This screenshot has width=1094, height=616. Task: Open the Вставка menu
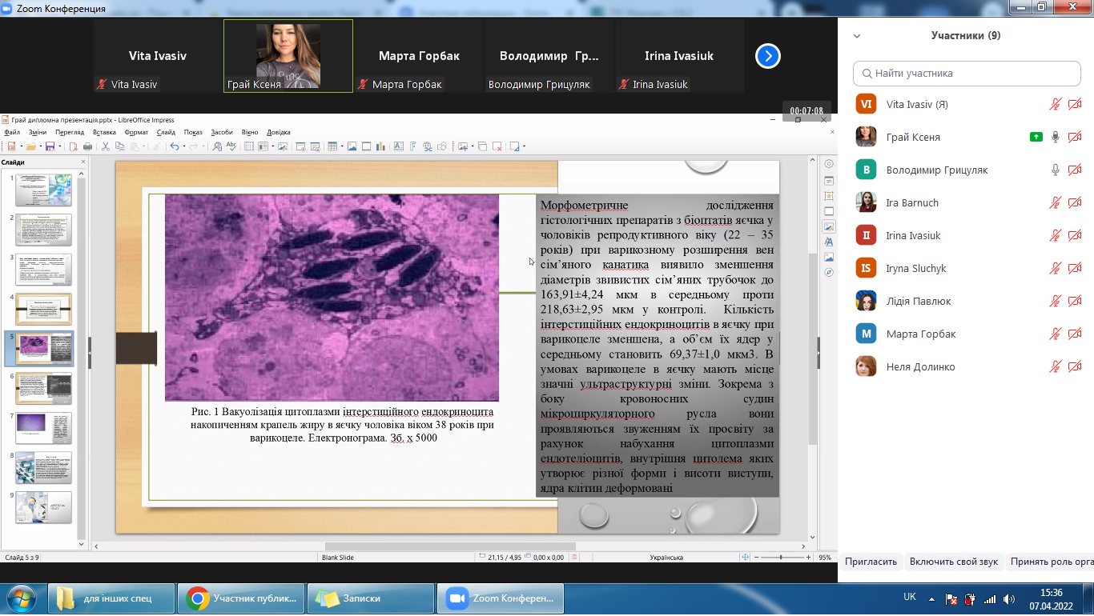(x=104, y=132)
